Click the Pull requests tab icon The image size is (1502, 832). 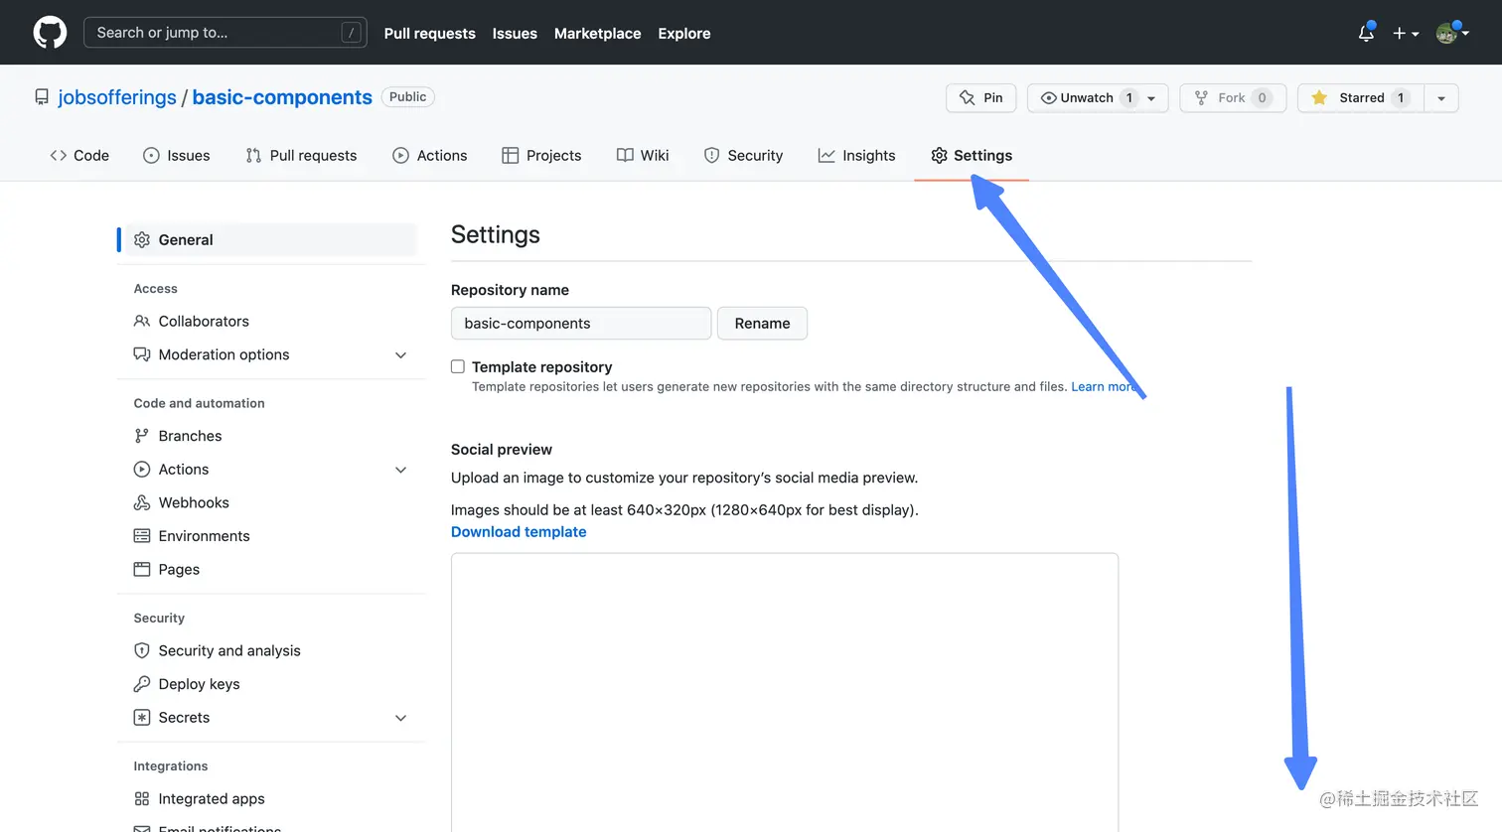(253, 155)
